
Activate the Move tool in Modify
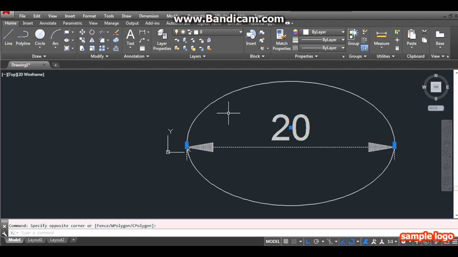(x=82, y=32)
